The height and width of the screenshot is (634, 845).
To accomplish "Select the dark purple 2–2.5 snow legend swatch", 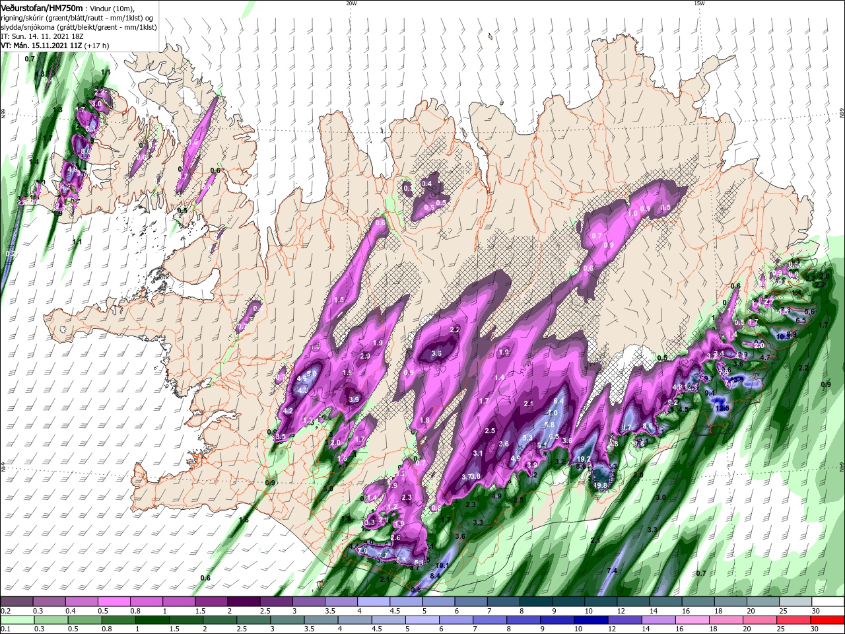I will (x=244, y=602).
